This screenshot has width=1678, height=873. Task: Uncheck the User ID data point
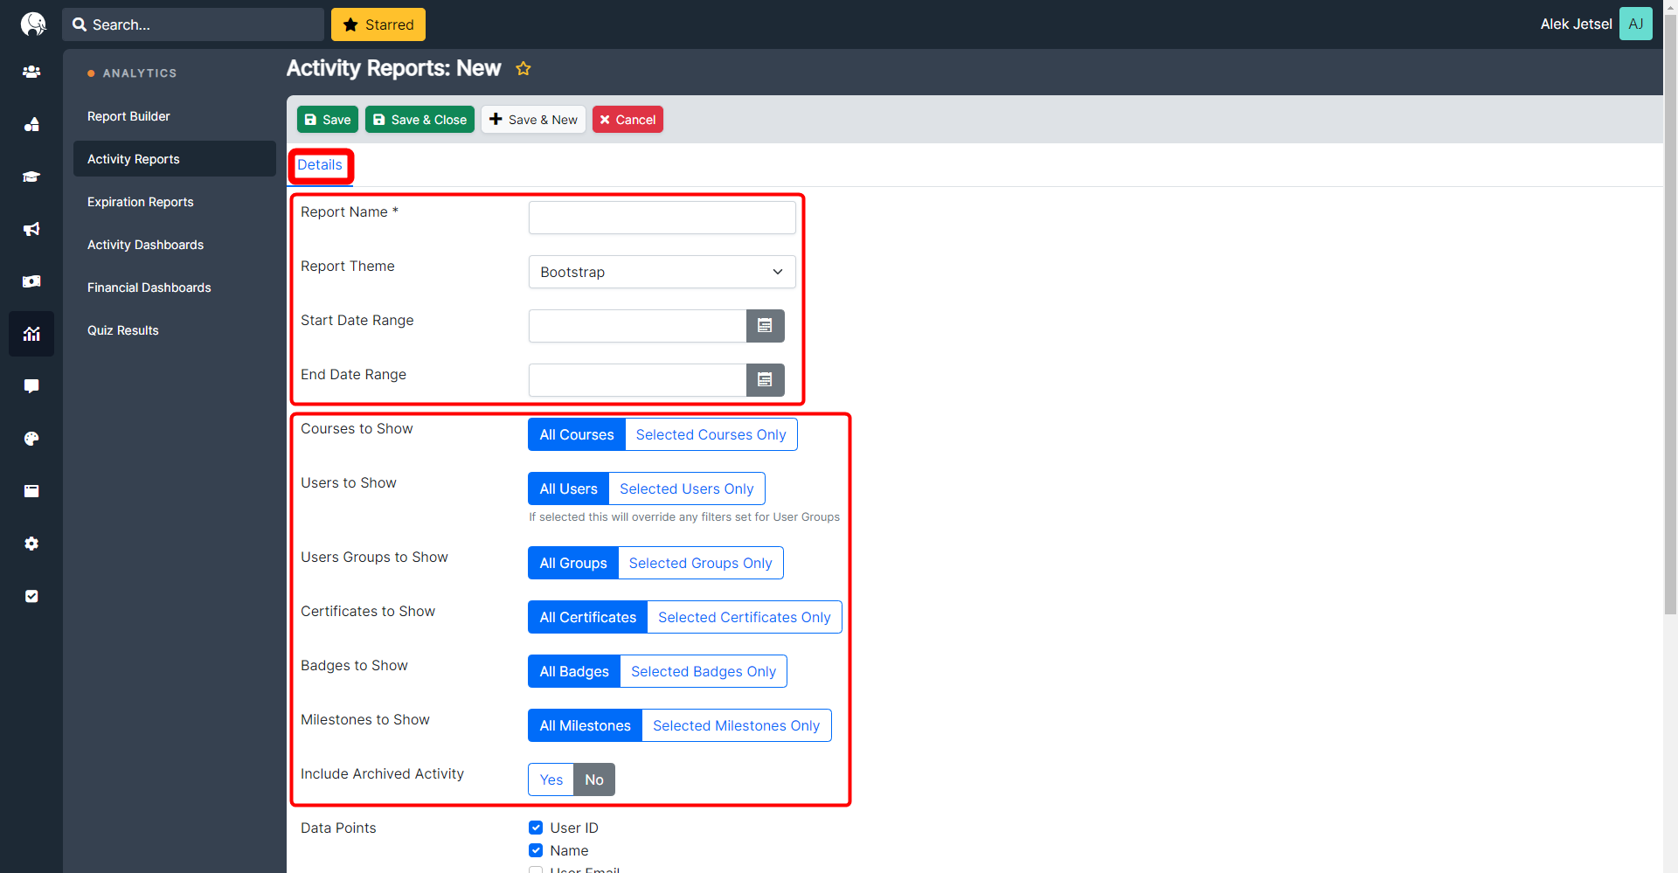(x=535, y=828)
